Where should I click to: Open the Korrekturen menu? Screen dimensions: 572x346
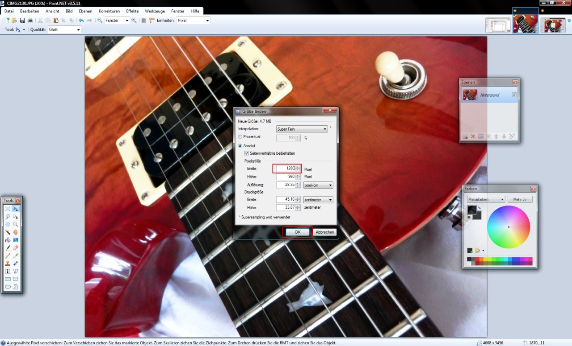[x=109, y=11]
